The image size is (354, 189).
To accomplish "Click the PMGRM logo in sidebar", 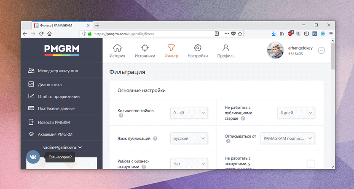I will tap(62, 50).
